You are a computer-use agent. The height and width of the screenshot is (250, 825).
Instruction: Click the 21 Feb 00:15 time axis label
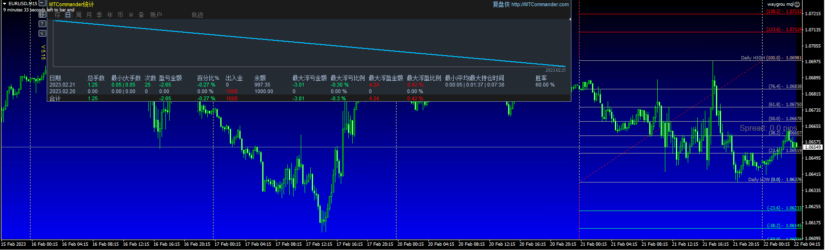593,244
